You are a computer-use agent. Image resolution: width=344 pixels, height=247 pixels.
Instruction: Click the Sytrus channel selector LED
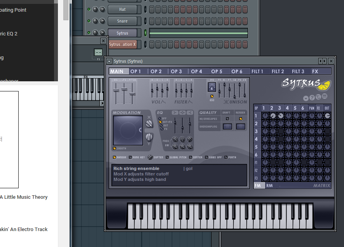tap(145, 33)
